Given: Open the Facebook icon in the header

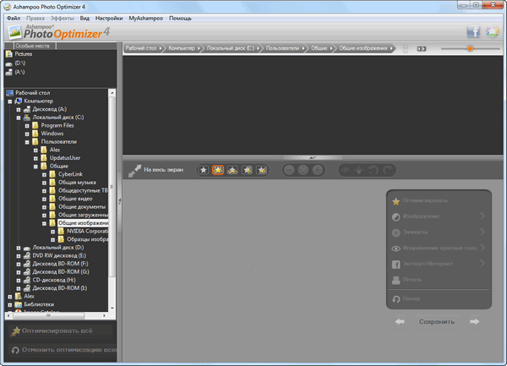Looking at the screenshot, I should coord(473,32).
